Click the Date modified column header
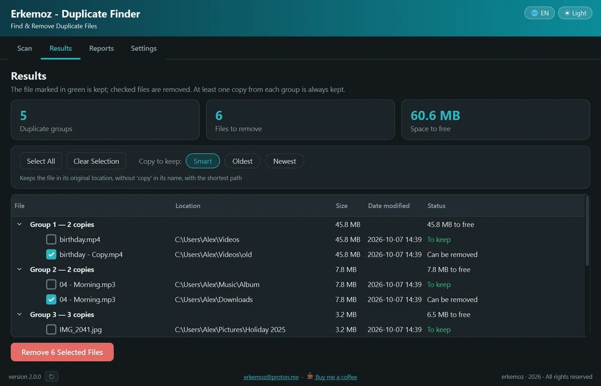 pyautogui.click(x=389, y=206)
